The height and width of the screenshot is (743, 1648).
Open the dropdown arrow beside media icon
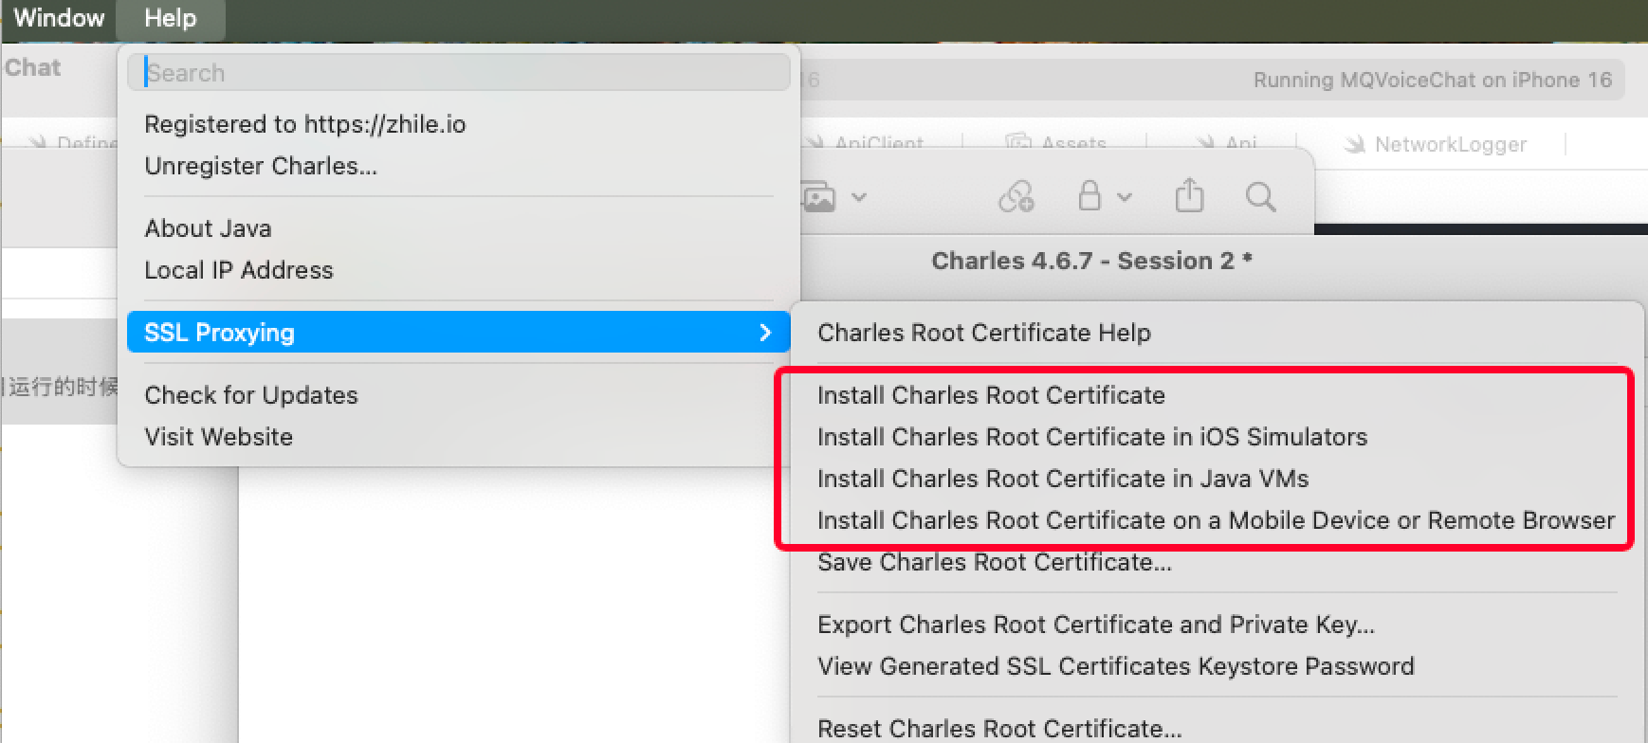pos(859,197)
